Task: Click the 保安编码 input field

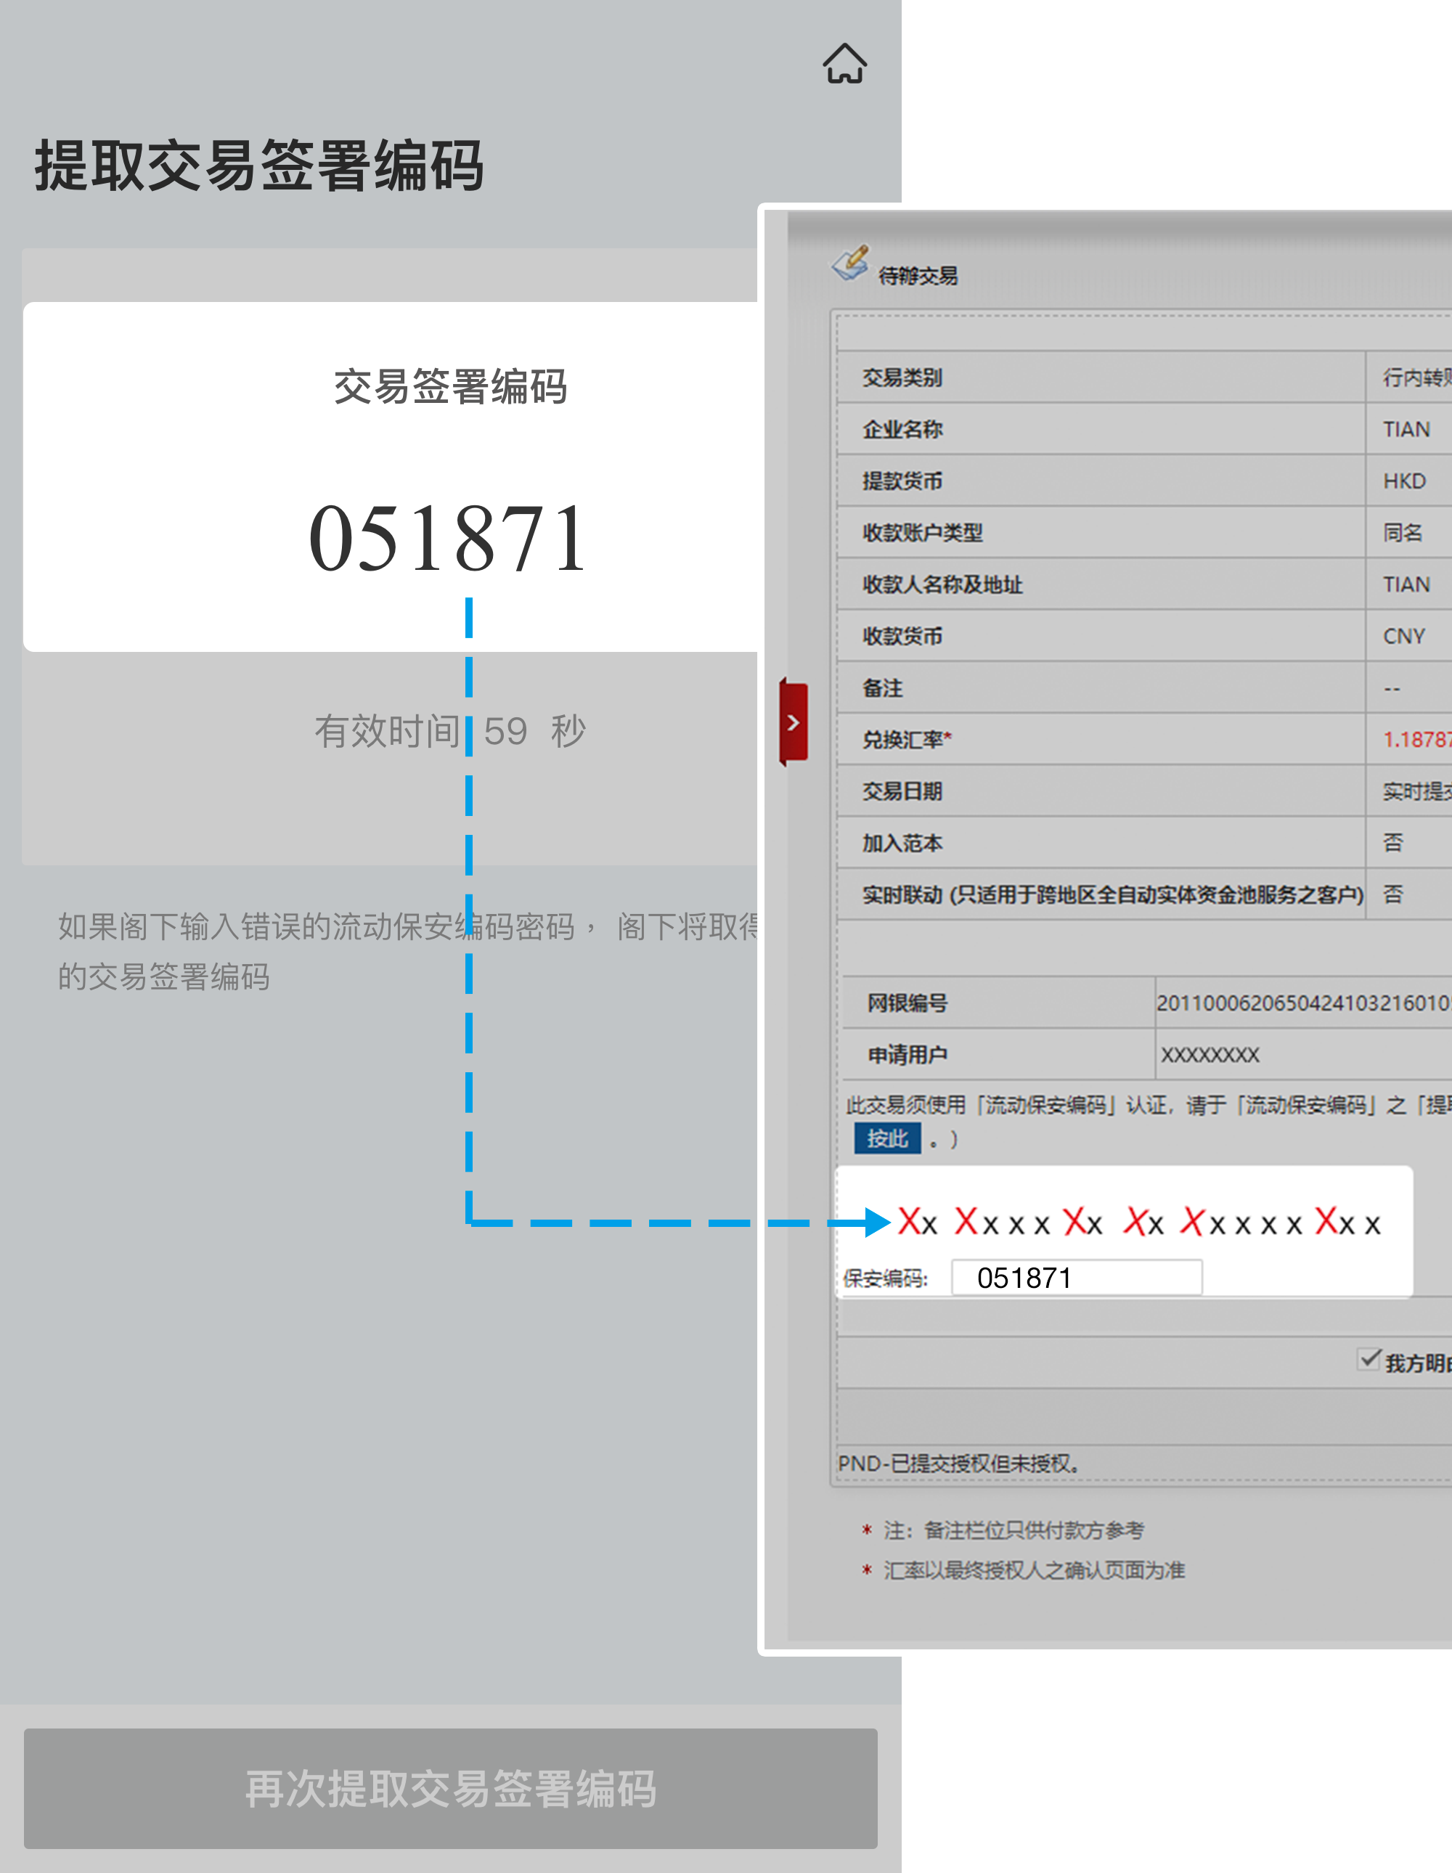Action: click(x=1077, y=1278)
